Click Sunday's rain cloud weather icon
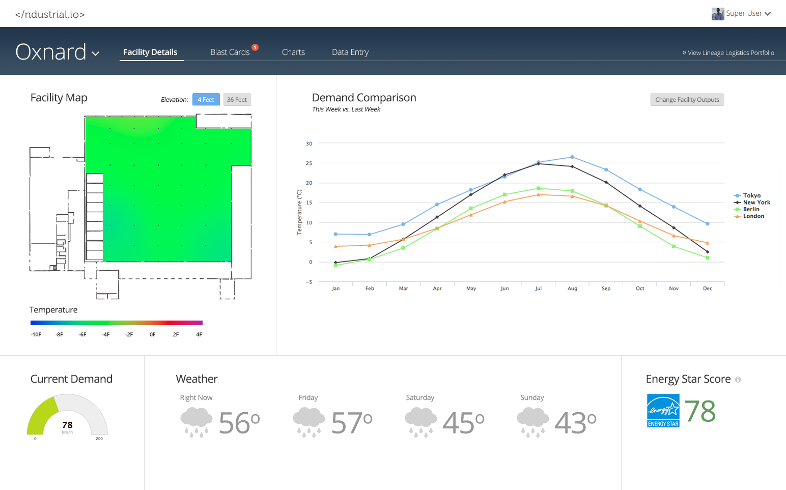Screen dimensions: 786x490 532,423
